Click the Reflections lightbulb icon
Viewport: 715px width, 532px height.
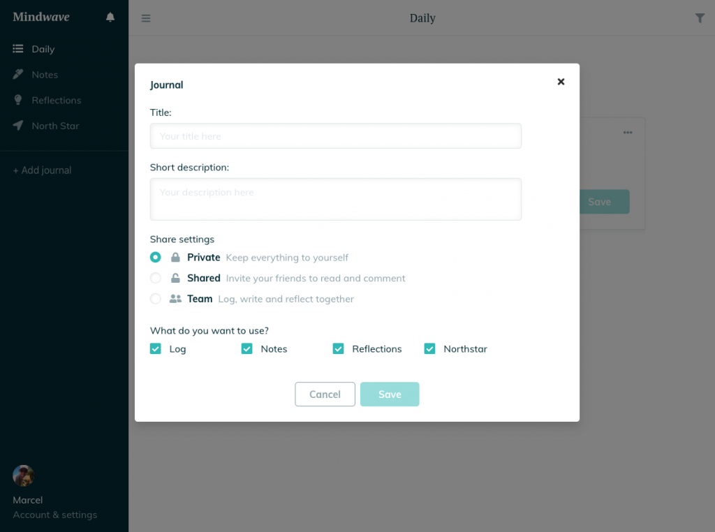pos(17,100)
